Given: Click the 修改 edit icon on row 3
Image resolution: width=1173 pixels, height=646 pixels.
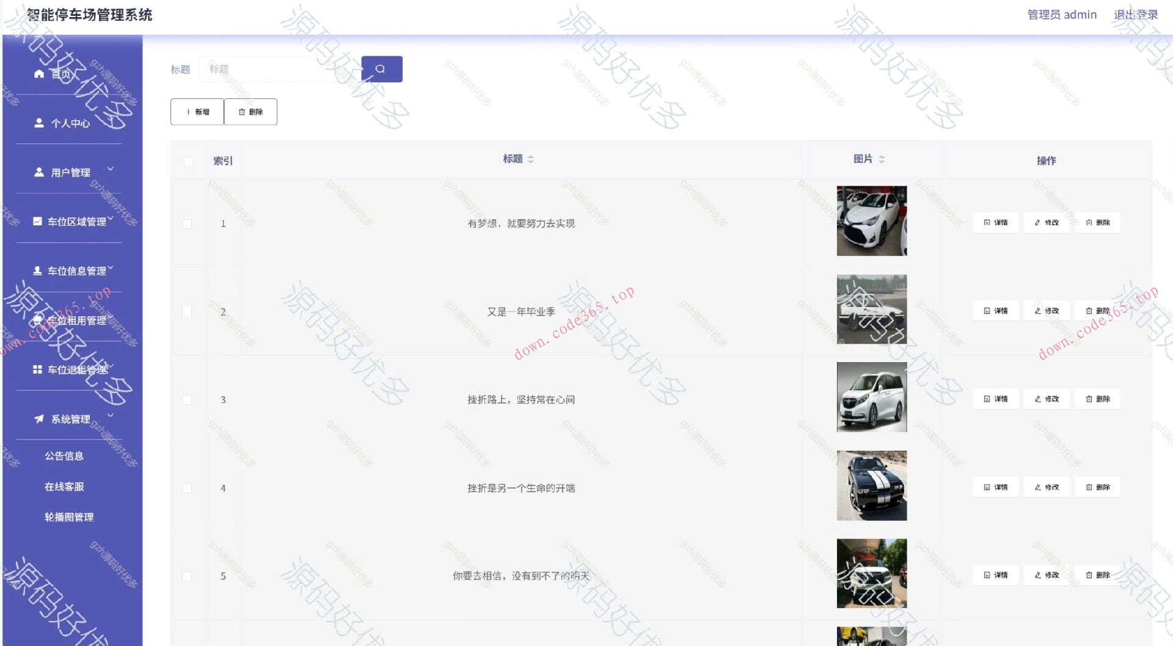Looking at the screenshot, I should pyautogui.click(x=1038, y=399).
